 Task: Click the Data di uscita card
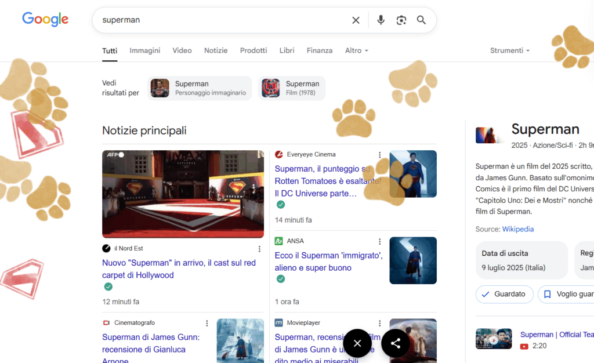(x=521, y=260)
